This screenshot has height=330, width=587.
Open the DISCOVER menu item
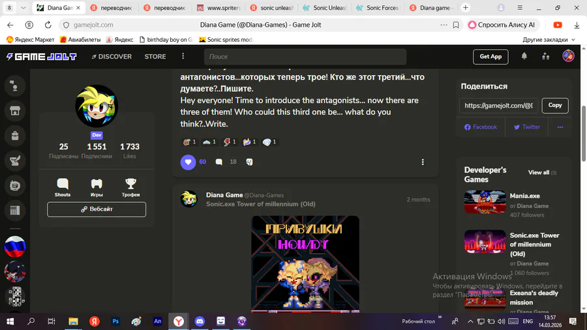(x=112, y=57)
